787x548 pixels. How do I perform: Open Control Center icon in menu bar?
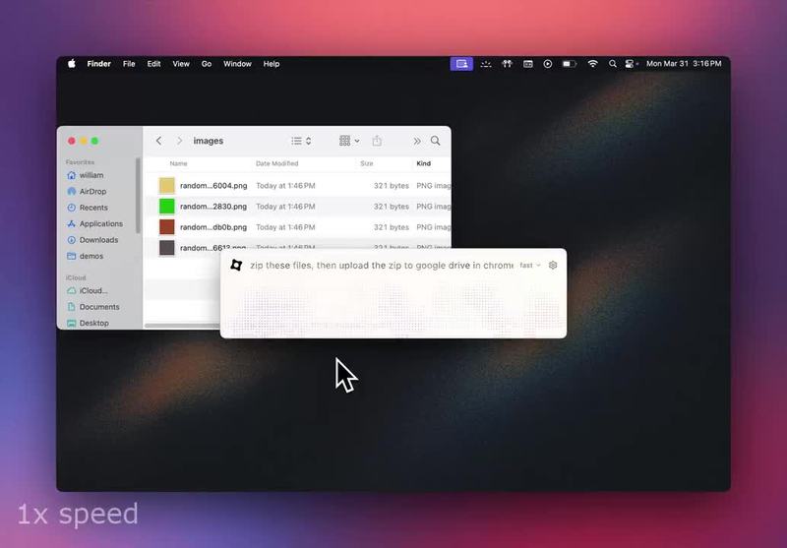pyautogui.click(x=630, y=64)
